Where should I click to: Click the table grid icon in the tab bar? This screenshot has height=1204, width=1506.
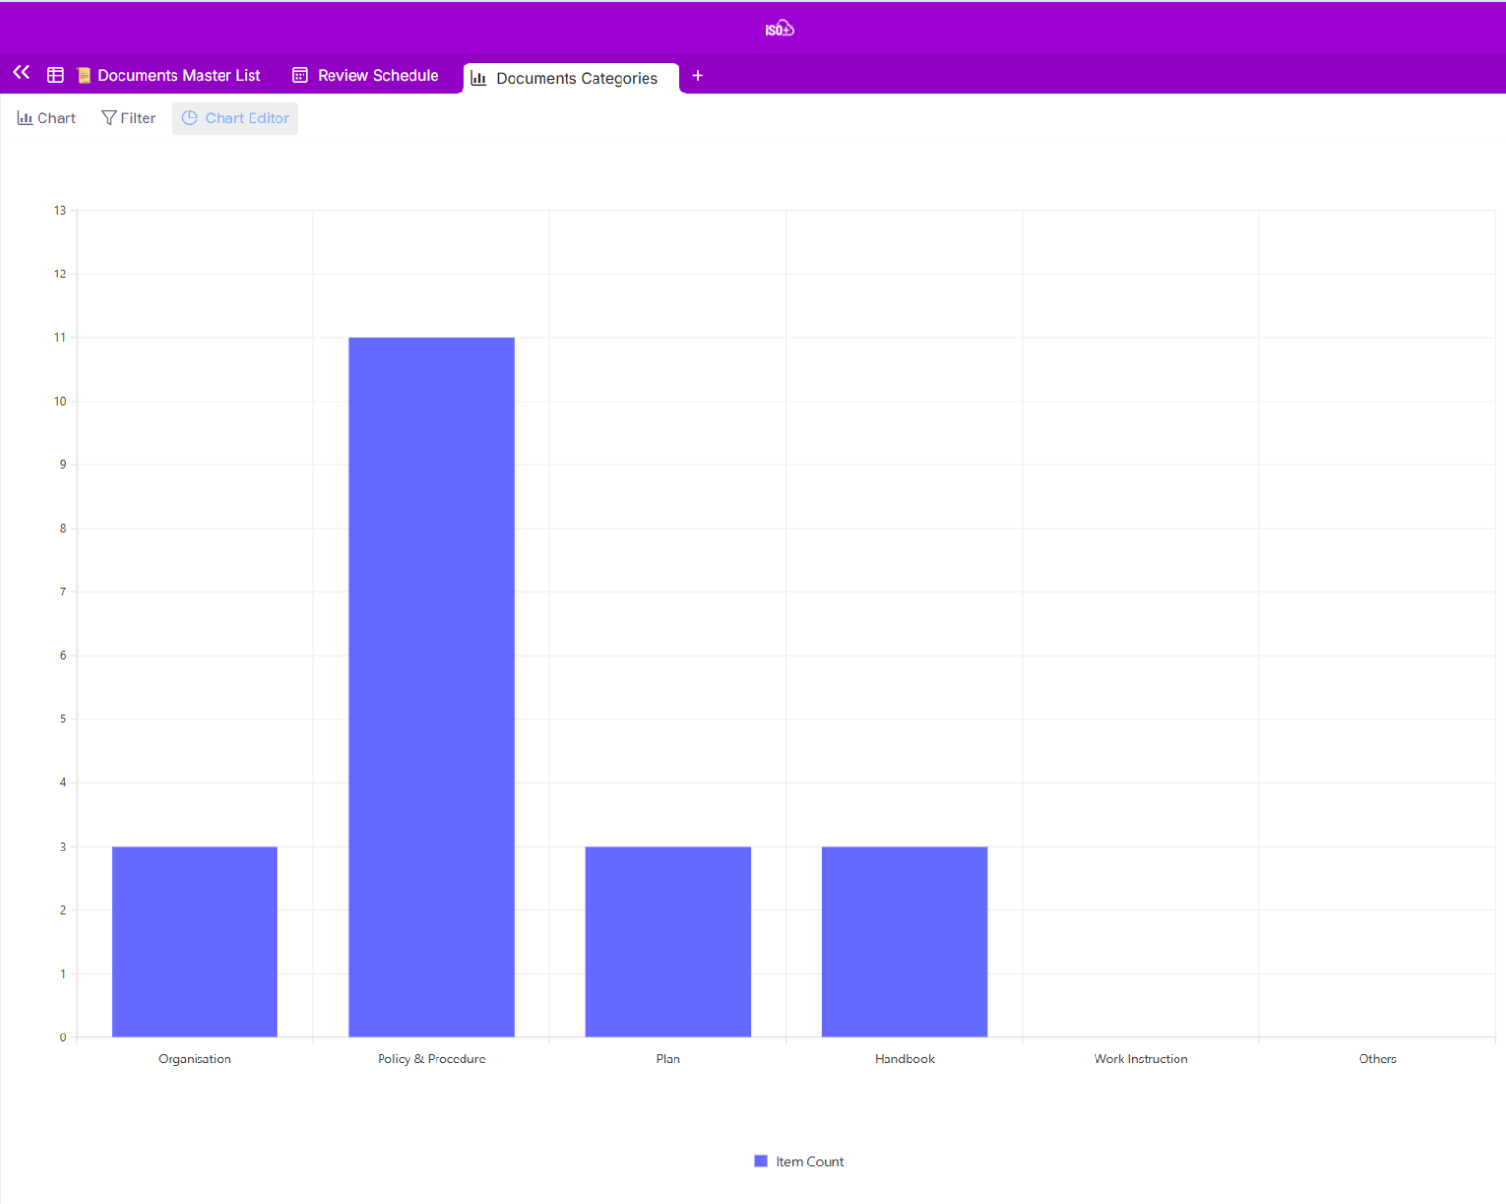click(56, 75)
